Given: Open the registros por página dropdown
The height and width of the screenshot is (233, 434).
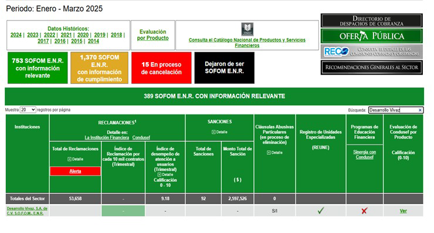Looking at the screenshot, I should (28, 110).
